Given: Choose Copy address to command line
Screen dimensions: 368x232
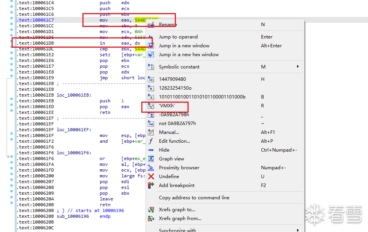Looking at the screenshot, I should 194,198.
